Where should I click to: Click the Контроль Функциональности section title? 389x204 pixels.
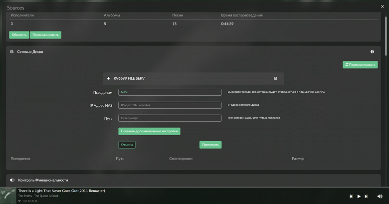(43, 180)
